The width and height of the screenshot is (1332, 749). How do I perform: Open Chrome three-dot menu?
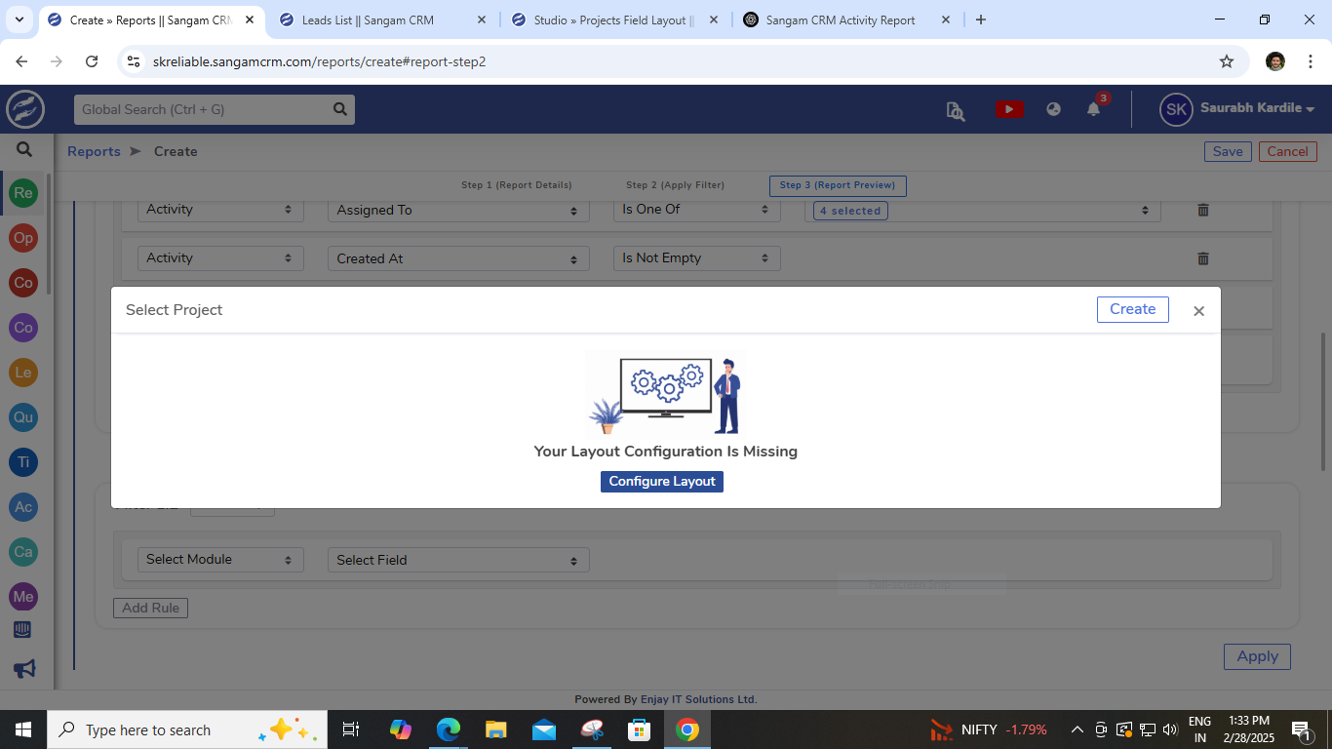(1312, 61)
